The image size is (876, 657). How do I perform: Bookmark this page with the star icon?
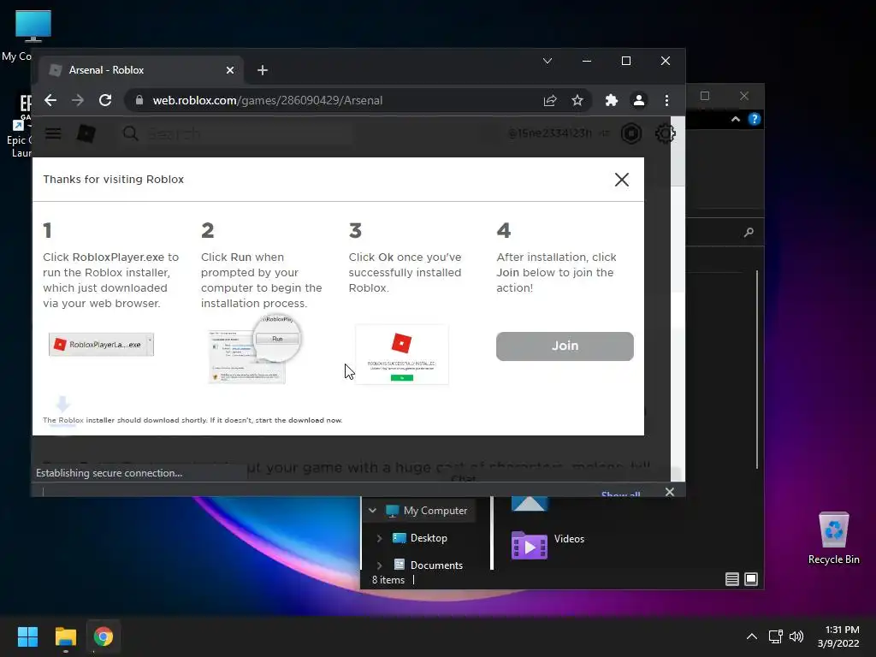[577, 101]
